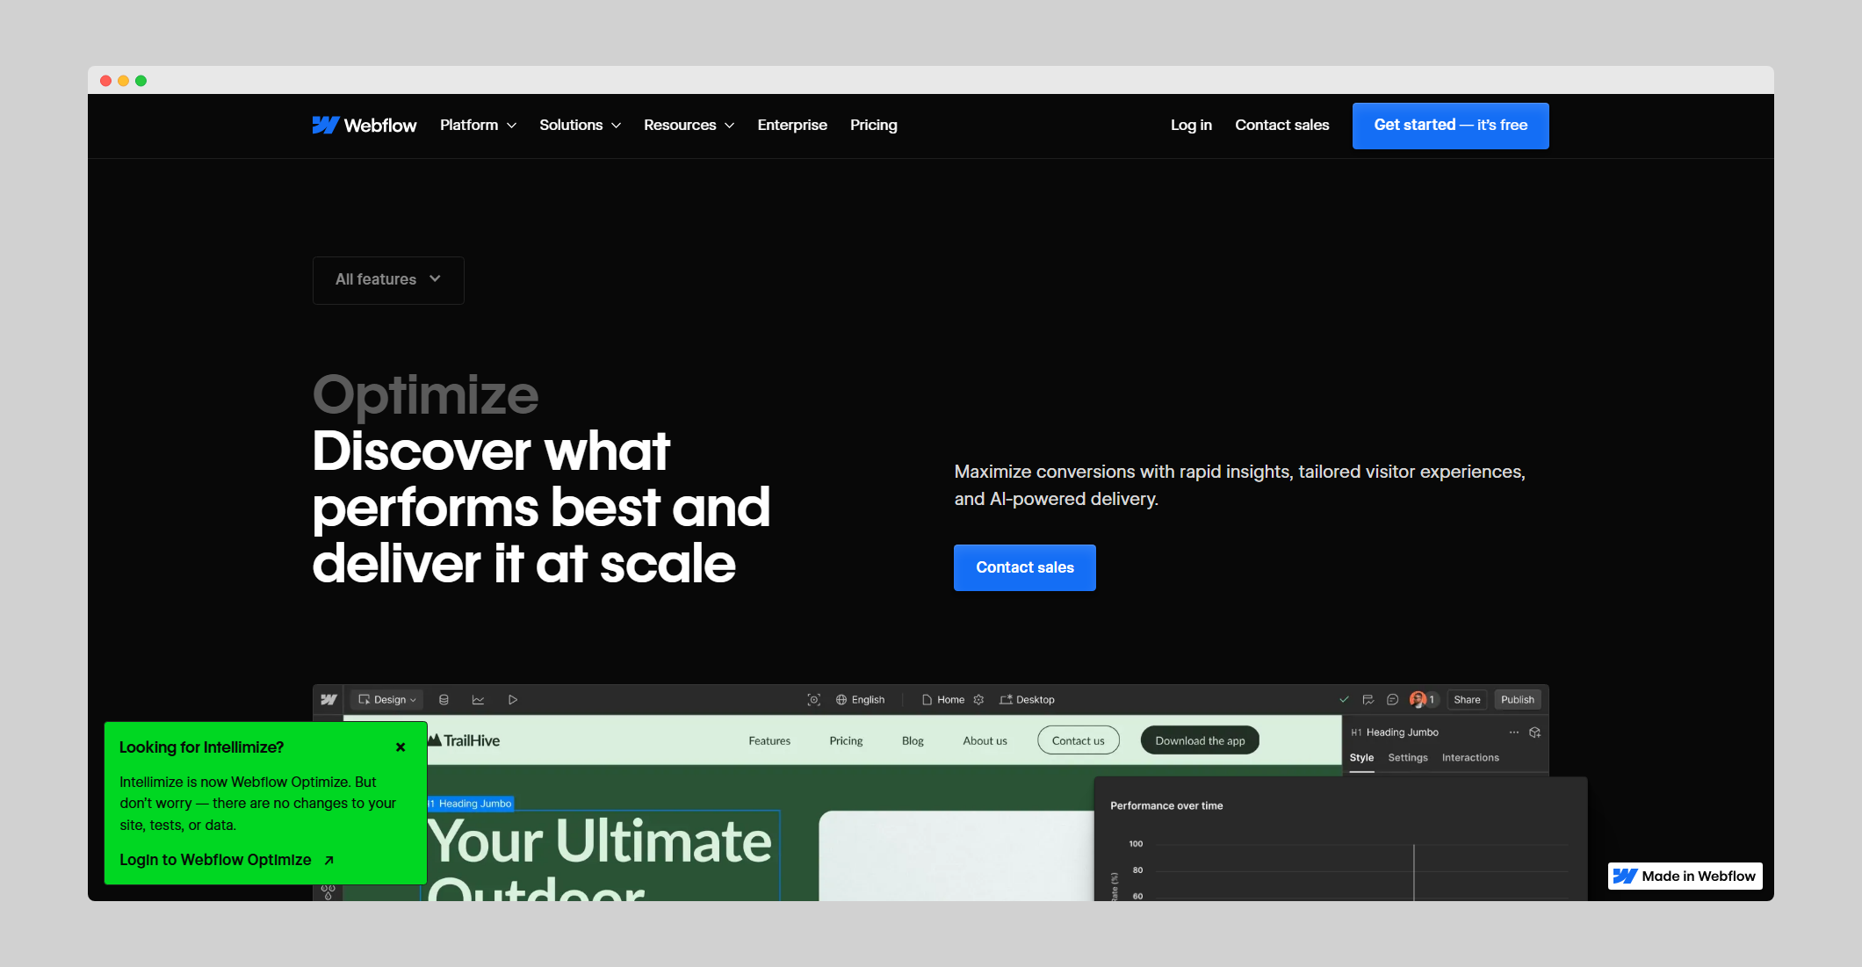Open the review/feedback flag icon
Image resolution: width=1862 pixels, height=967 pixels.
tap(1368, 700)
